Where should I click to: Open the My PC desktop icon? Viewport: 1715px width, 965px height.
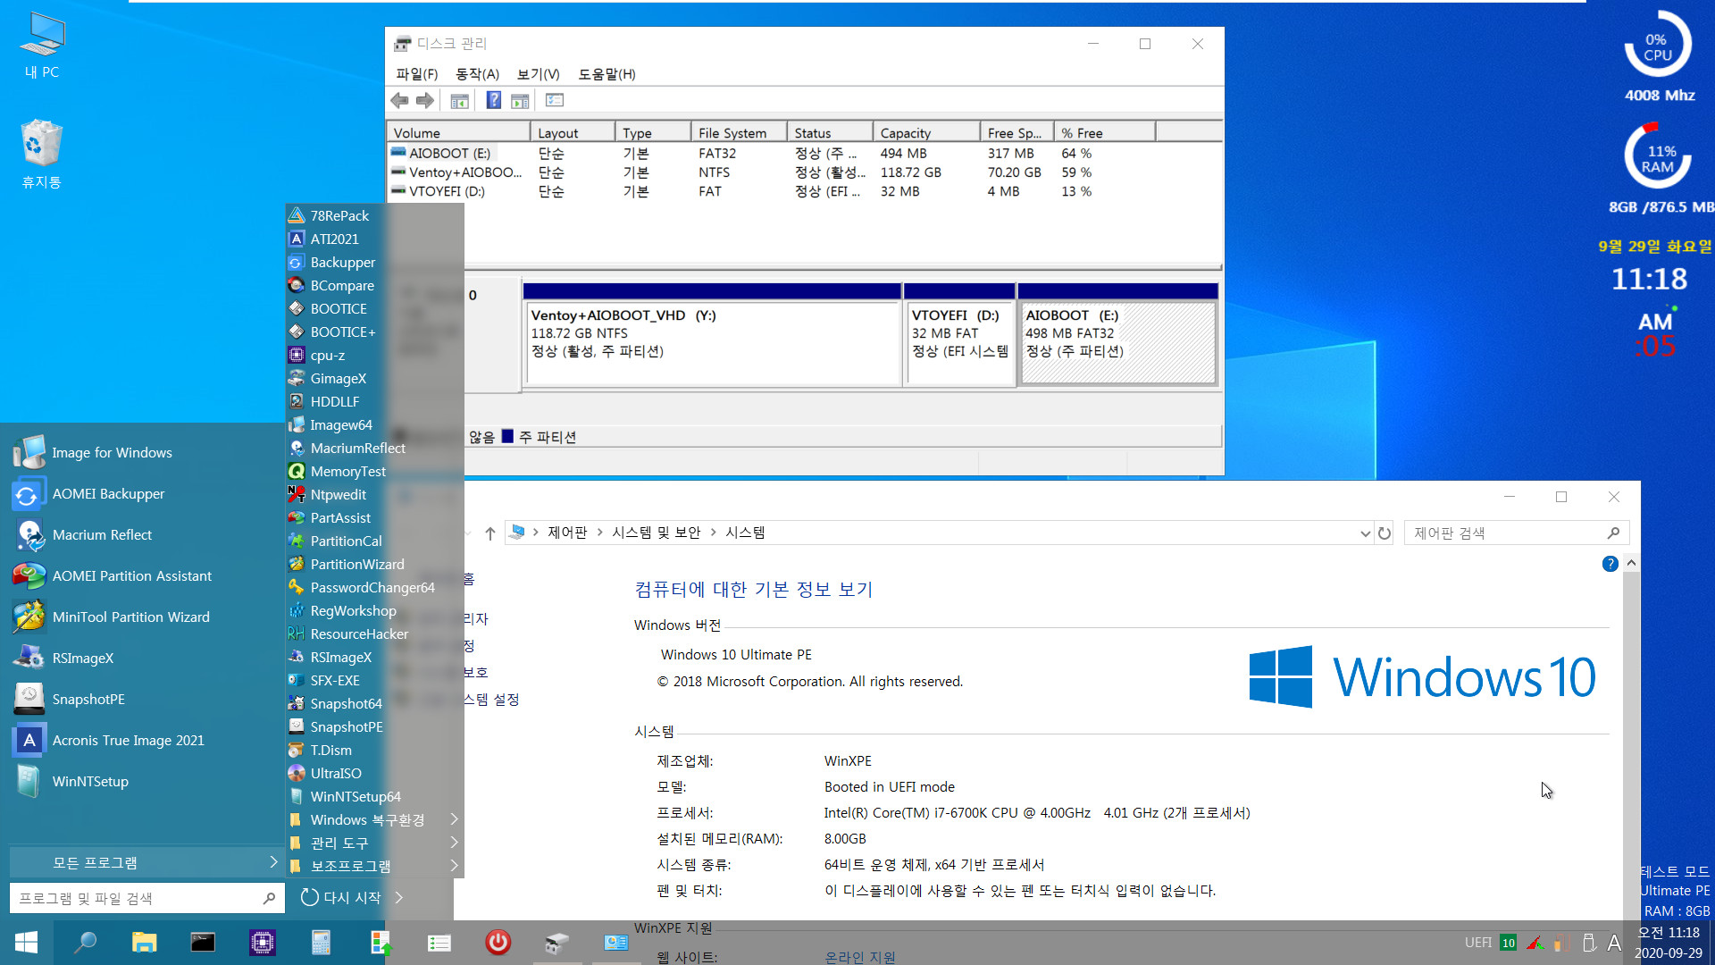[41, 45]
